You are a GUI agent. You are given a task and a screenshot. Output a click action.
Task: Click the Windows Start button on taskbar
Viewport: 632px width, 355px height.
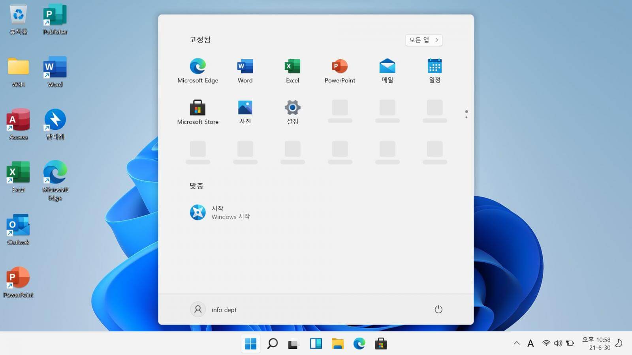[250, 344]
